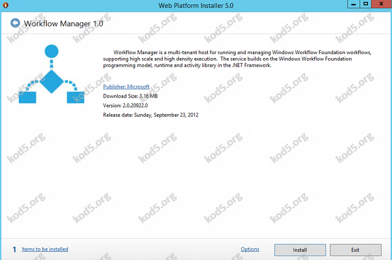This screenshot has height=260, width=392.
Task: Click the Exit button
Action: (x=355, y=250)
